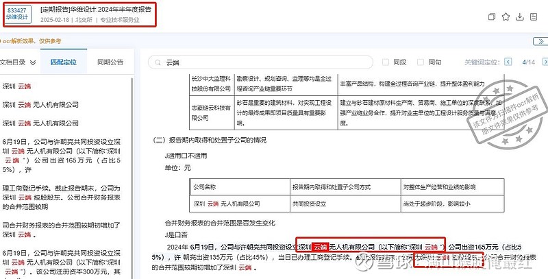Select the first match result 深圳 云端

point(16,86)
